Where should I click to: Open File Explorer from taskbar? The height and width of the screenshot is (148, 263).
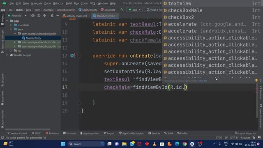tap(124, 144)
